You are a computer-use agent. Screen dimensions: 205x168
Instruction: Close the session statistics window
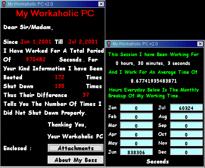[x=200, y=44]
